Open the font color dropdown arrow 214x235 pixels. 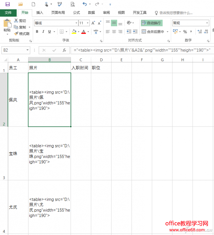click(88, 32)
